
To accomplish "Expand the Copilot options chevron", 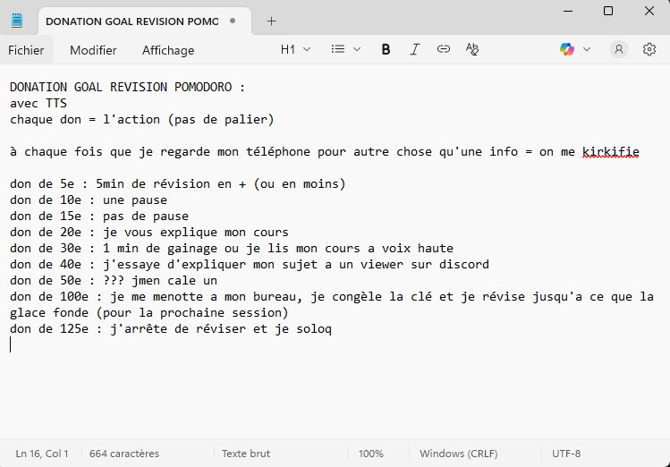I will point(587,49).
